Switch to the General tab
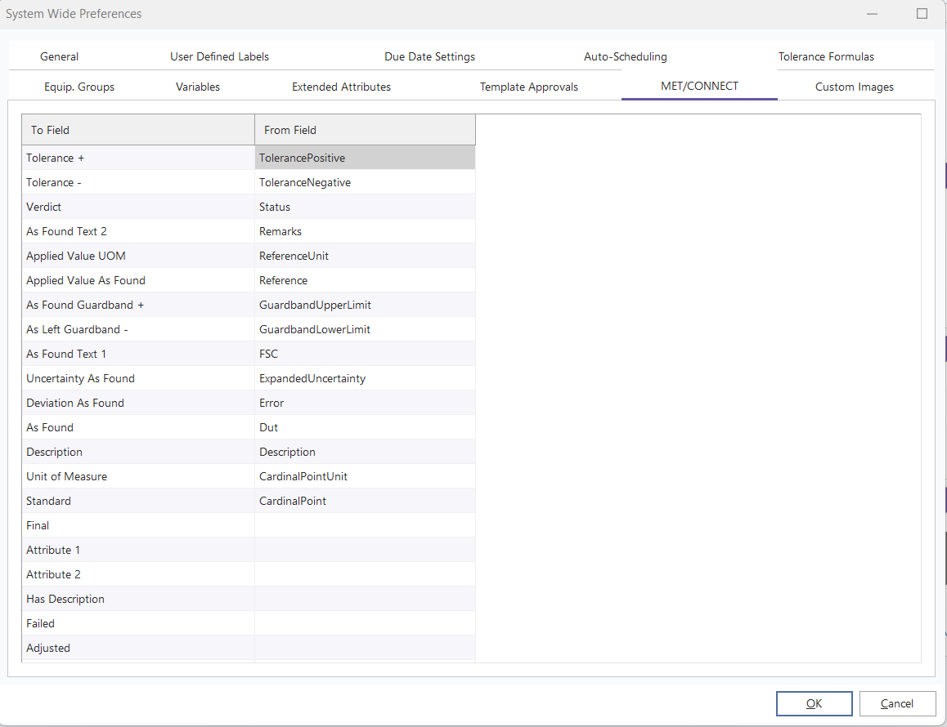The height and width of the screenshot is (727, 947). point(60,56)
